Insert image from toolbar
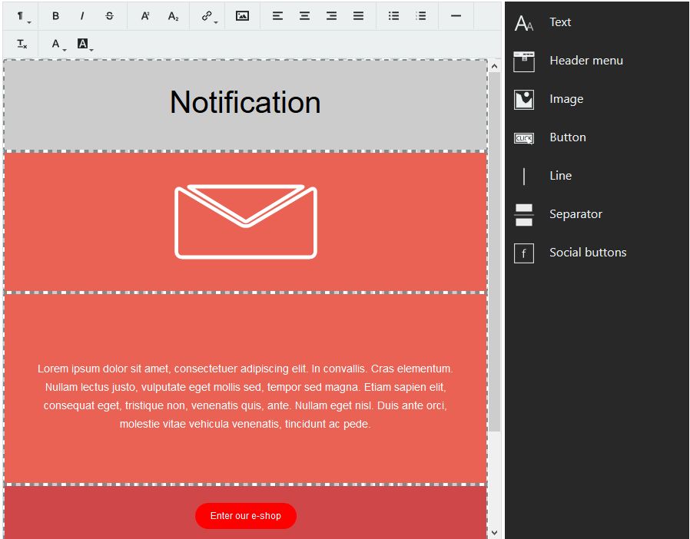Screen dimensions: 690x539 coord(242,15)
